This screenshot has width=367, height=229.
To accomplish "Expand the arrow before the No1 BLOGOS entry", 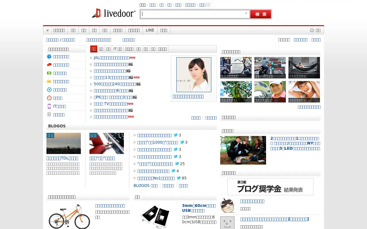I will [135, 178].
